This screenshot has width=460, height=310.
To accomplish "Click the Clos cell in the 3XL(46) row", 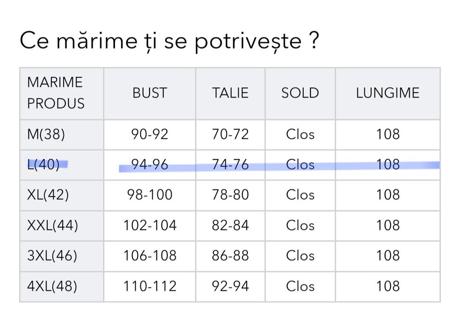I will coord(300,256).
